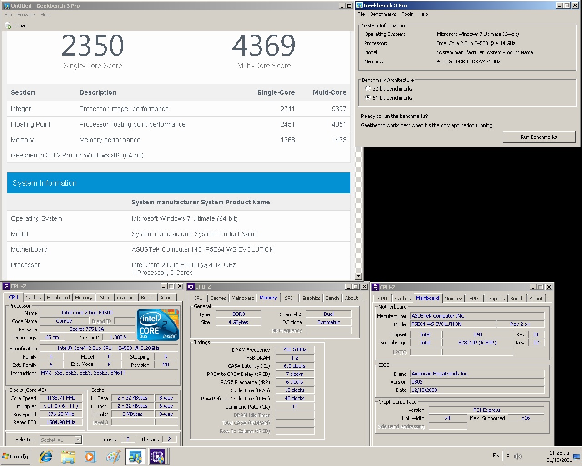
Task: Click Multi-Core Score 4369
Action: tap(264, 46)
